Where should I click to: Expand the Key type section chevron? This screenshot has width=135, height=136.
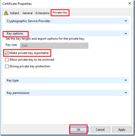coord(126,80)
